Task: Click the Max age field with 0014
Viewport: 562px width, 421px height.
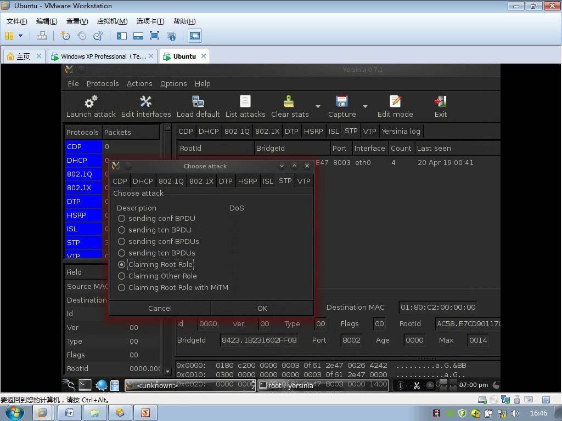Action: [478, 340]
